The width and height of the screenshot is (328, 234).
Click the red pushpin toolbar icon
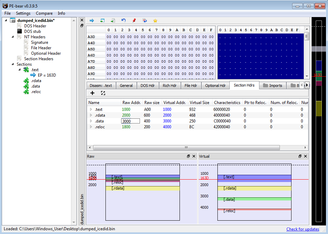click(x=134, y=21)
